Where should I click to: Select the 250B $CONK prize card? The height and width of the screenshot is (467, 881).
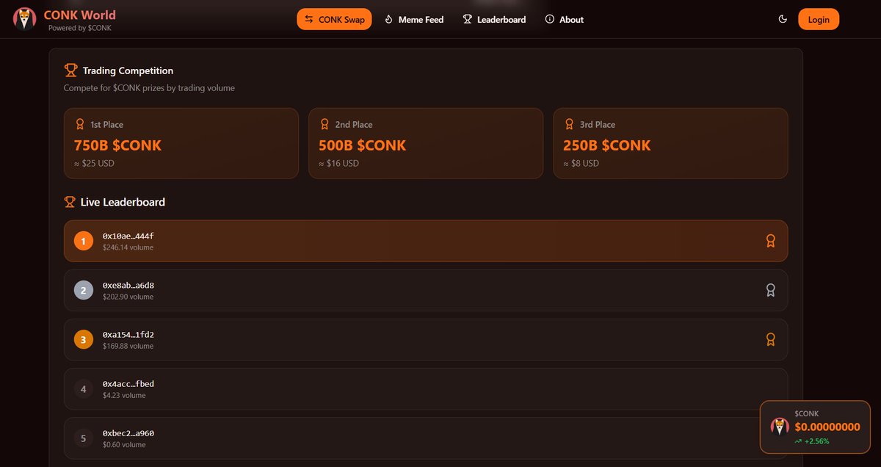click(x=670, y=143)
